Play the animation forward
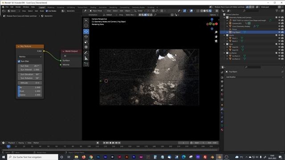The width and height of the screenshot is (285, 160). [x=113, y=143]
